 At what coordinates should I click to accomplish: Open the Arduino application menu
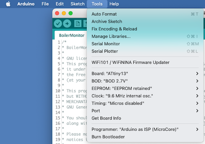(x=26, y=4)
